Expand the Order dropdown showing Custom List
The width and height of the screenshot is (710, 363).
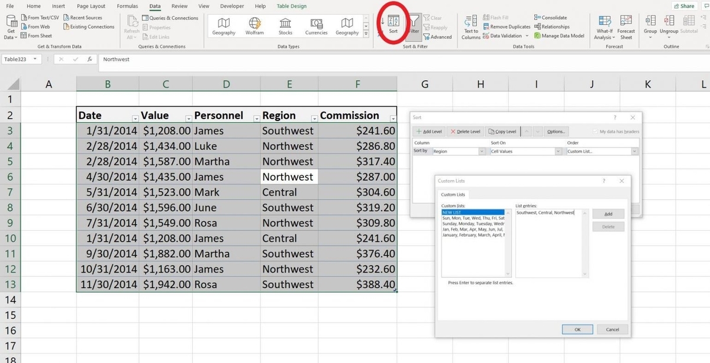(x=635, y=151)
